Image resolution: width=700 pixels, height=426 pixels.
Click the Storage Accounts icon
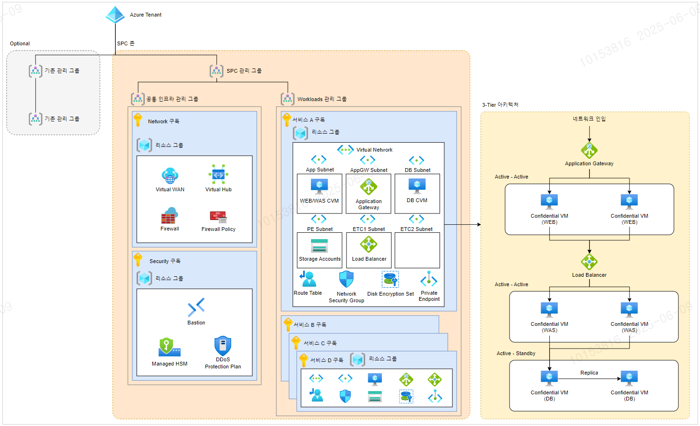coord(320,247)
